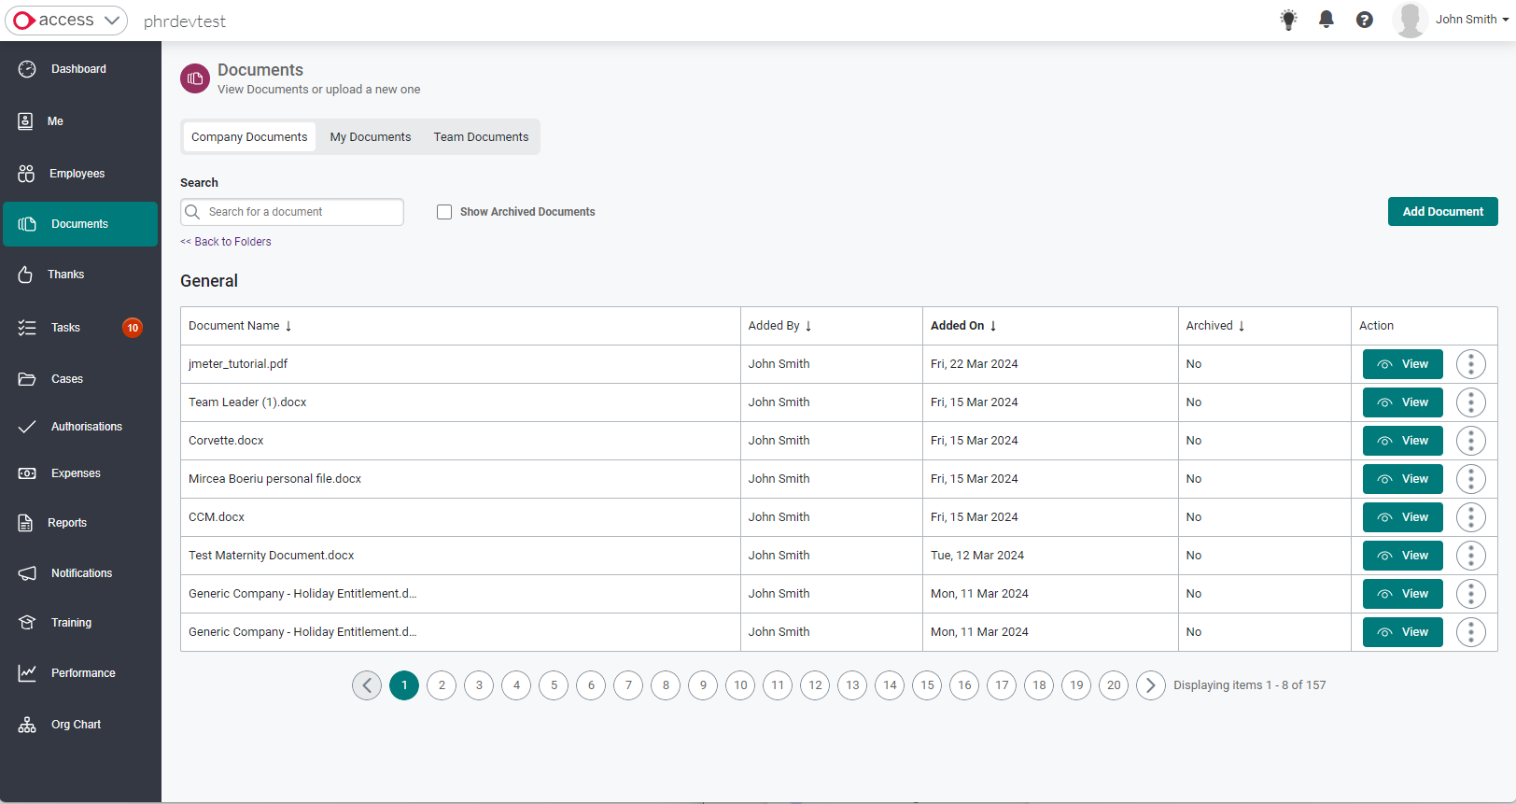Click the Authorisations checkmark icon

coord(27,427)
